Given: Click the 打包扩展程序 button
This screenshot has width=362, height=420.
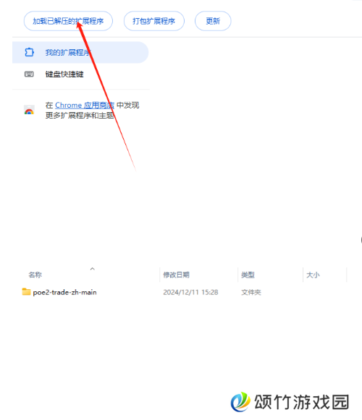Looking at the screenshot, I should pos(153,21).
